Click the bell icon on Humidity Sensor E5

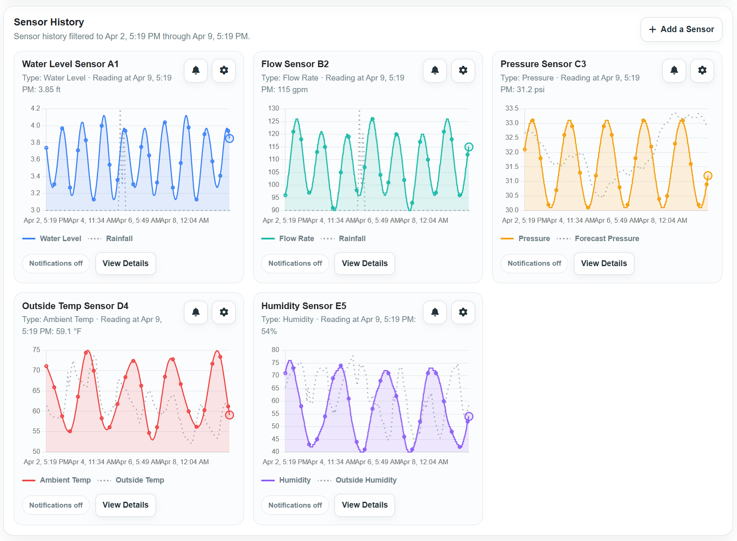pos(435,312)
